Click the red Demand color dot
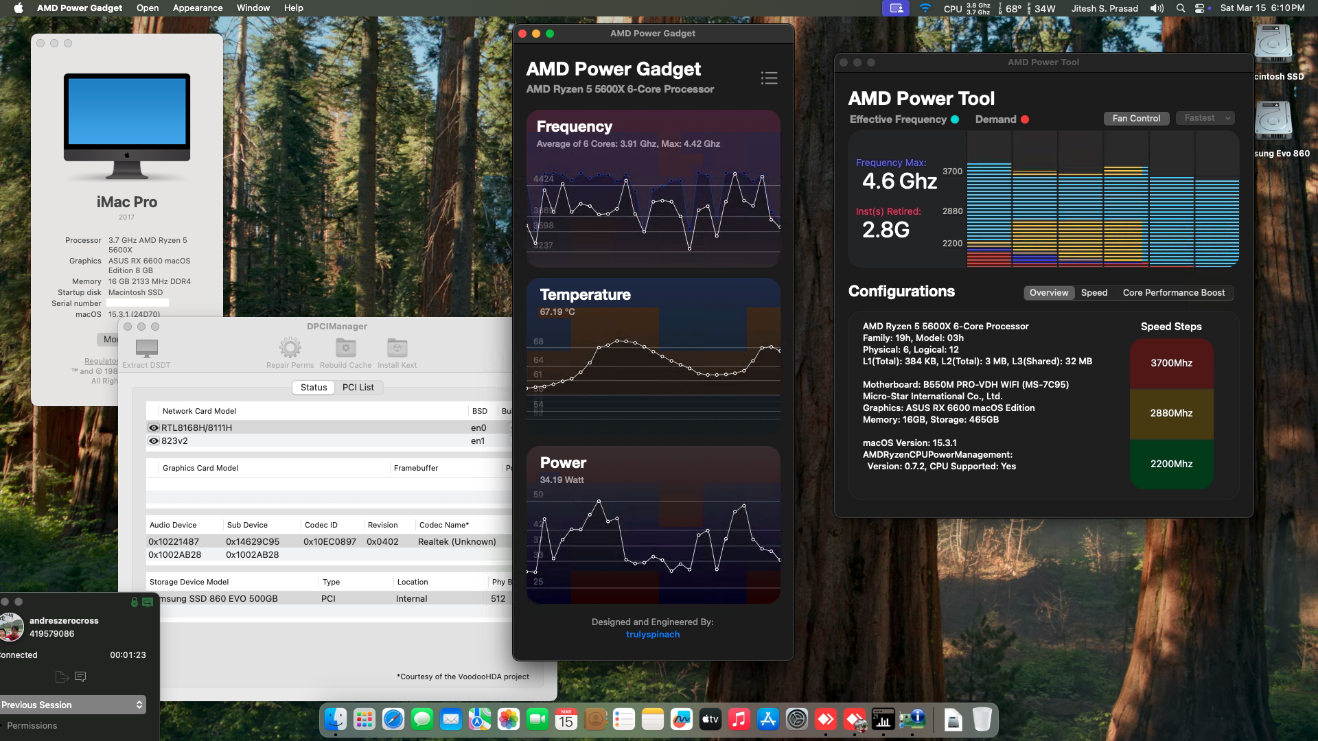Screen dimensions: 1318x741 pos(1026,119)
